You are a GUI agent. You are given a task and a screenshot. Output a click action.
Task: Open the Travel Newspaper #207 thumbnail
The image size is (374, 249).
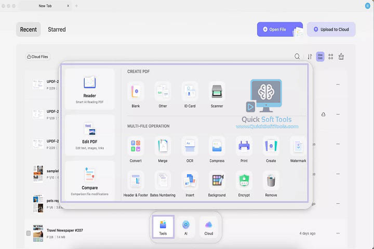point(38,233)
